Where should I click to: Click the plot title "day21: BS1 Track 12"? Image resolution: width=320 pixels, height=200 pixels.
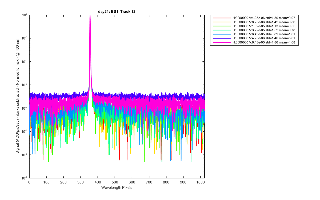[x=117, y=11]
